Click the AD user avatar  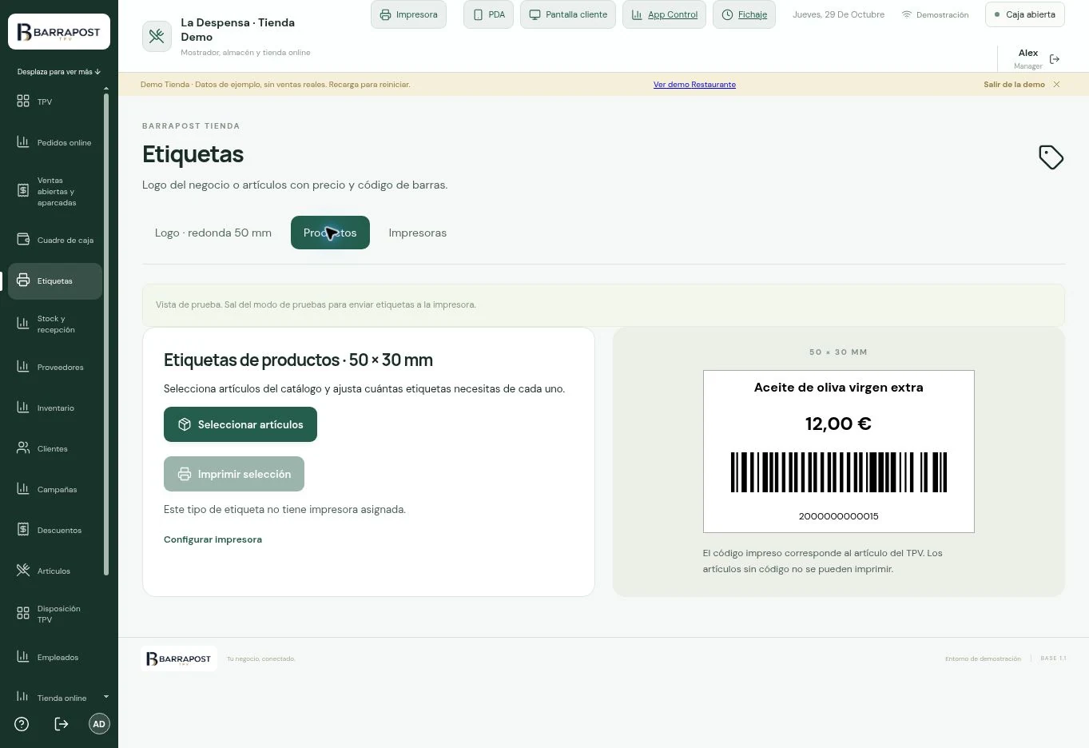pos(99,724)
